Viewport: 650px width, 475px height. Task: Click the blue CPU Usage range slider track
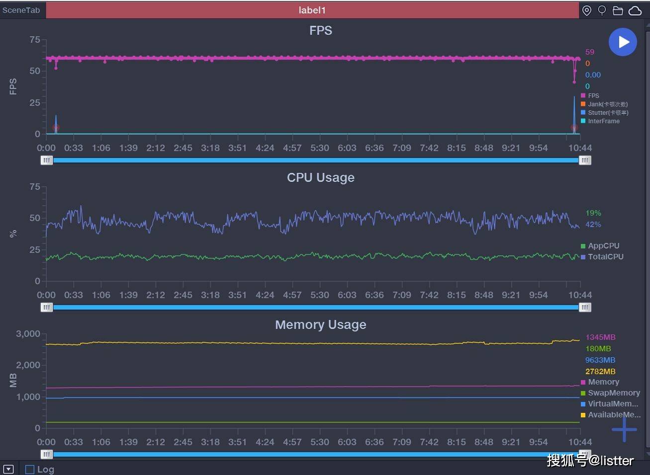(x=315, y=307)
